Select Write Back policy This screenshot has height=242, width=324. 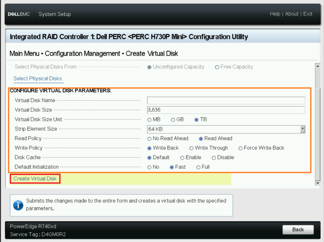(149, 148)
